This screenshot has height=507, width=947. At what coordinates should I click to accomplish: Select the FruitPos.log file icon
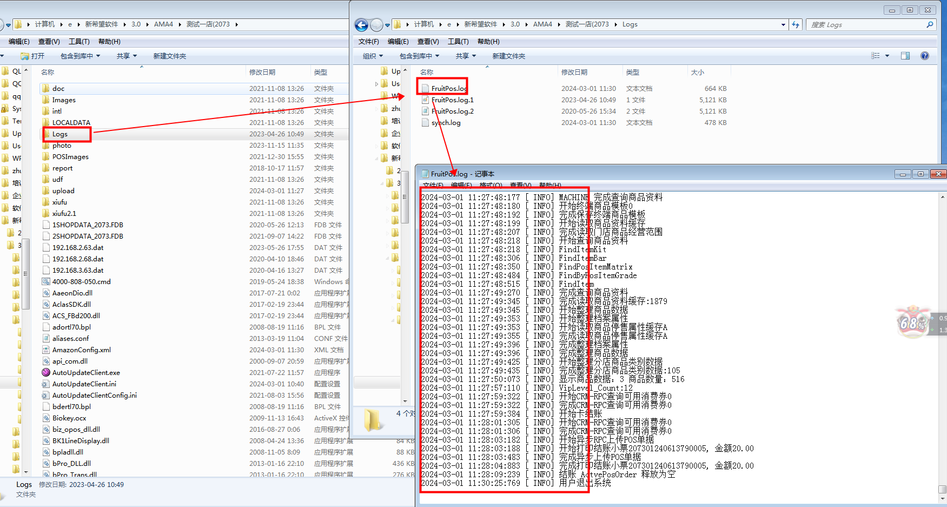(x=425, y=88)
